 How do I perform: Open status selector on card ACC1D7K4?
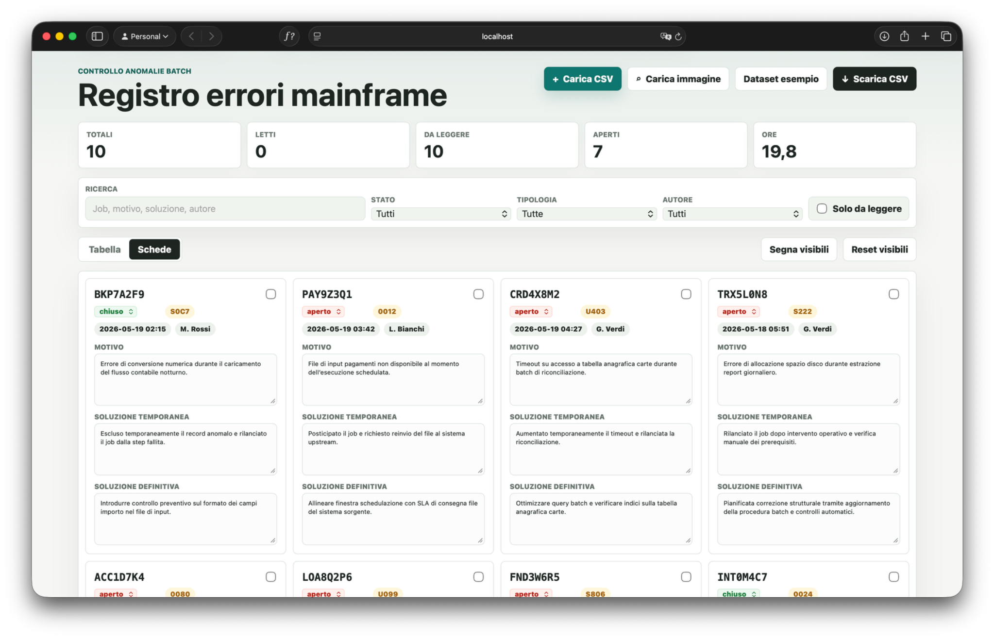[116, 594]
